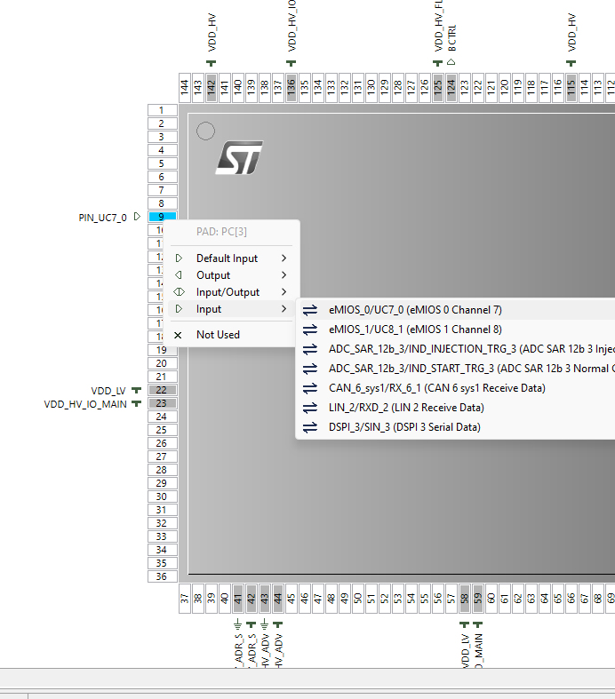Viewport: 615px width, 699px height.
Task: Expand Input/Output chevron arrow
Action: point(284,292)
